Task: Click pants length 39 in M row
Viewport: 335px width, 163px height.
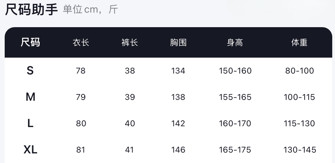Action: [130, 97]
